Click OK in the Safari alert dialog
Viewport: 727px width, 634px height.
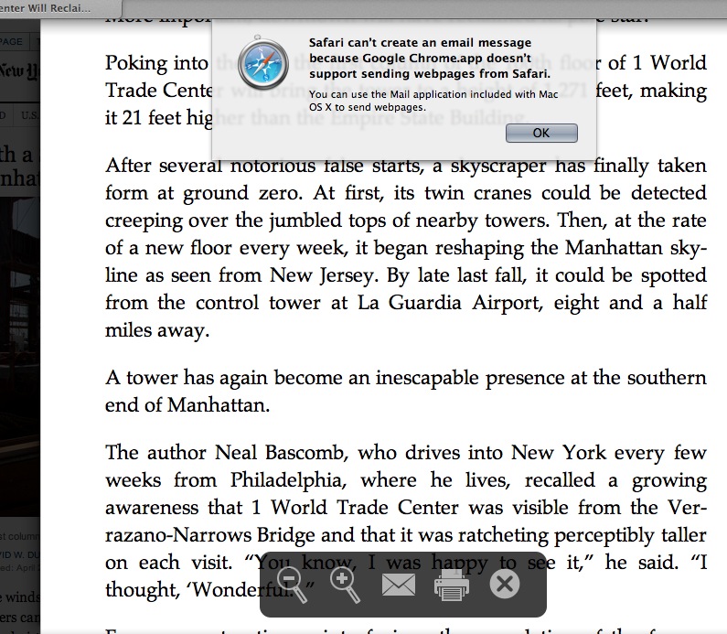[541, 133]
